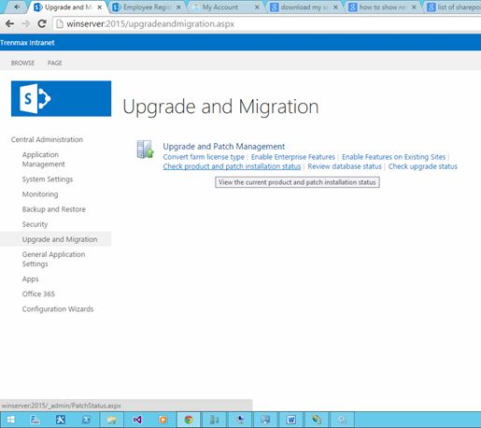
Task: Click the browser Forward arrow
Action: [x=26, y=23]
